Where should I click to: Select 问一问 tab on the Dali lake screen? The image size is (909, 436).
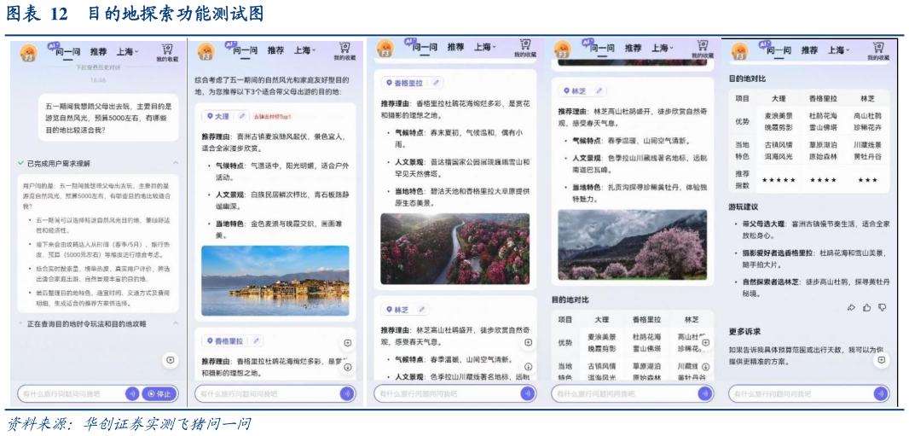(x=246, y=50)
